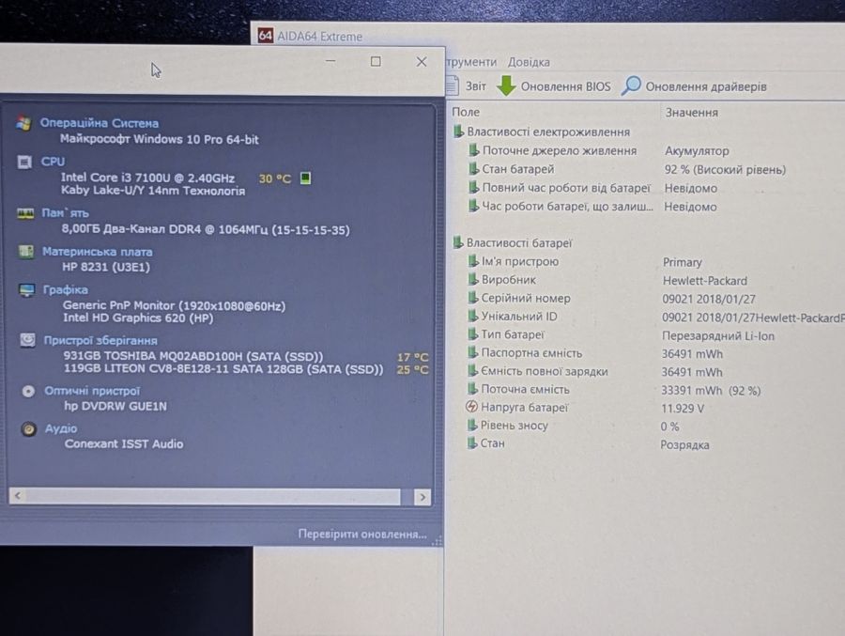
Task: Click icon beside Повний час роботи від батареї
Action: [x=473, y=187]
